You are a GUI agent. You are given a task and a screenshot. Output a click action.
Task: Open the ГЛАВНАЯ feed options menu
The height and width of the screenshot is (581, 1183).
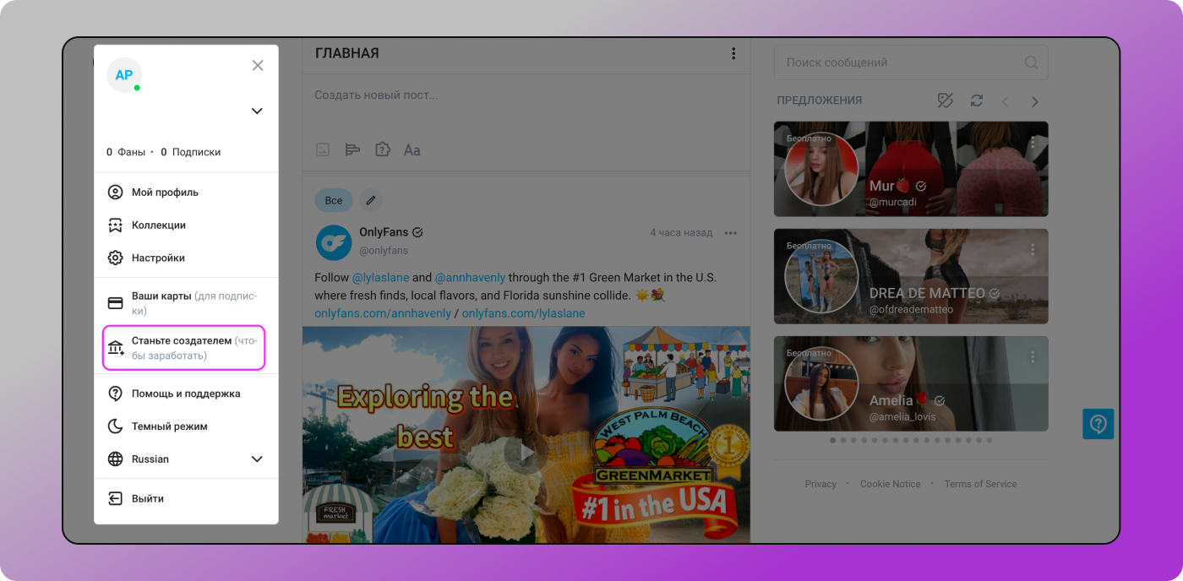point(733,53)
